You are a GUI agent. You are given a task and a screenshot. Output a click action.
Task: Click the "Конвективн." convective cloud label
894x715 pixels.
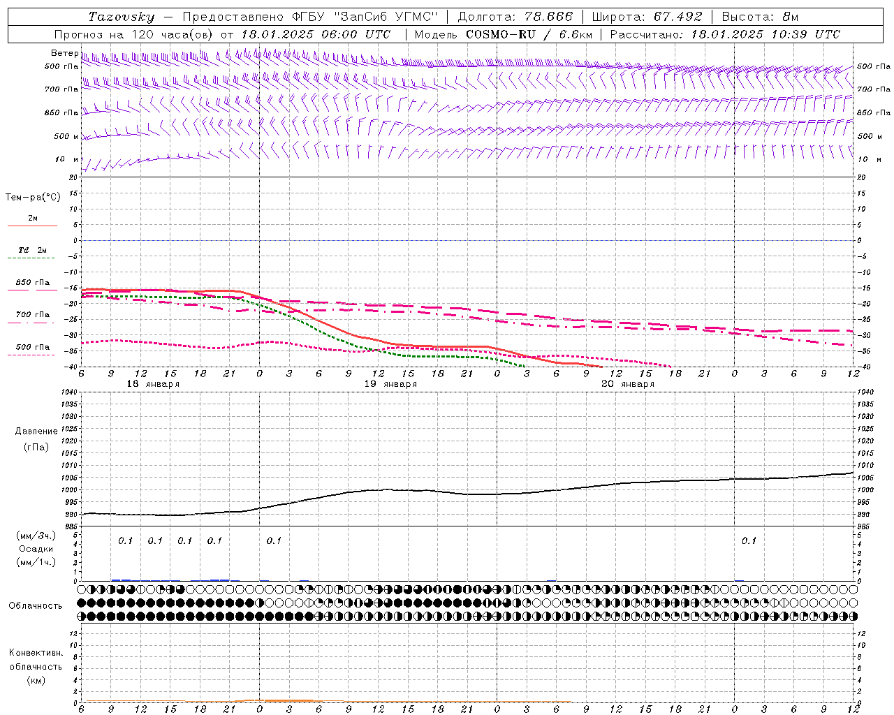[36, 653]
